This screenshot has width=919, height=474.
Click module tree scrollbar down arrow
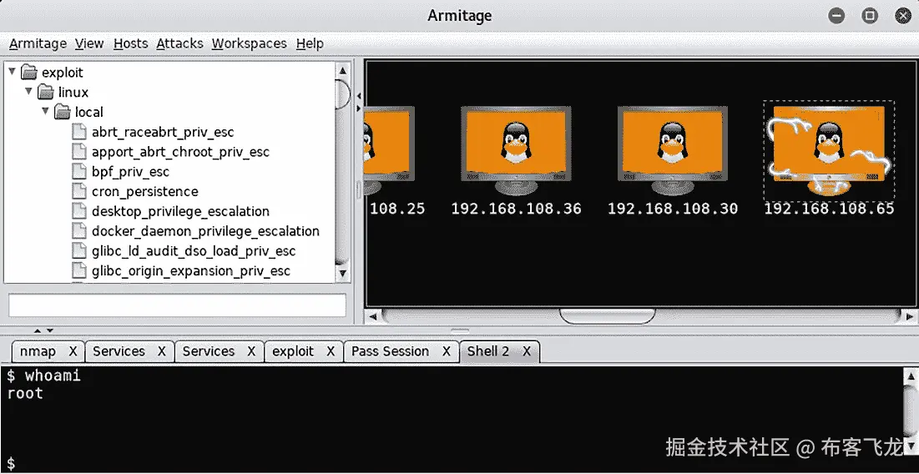343,273
